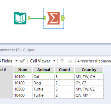Click the Count column header
The image size is (111, 104).
point(64,70)
